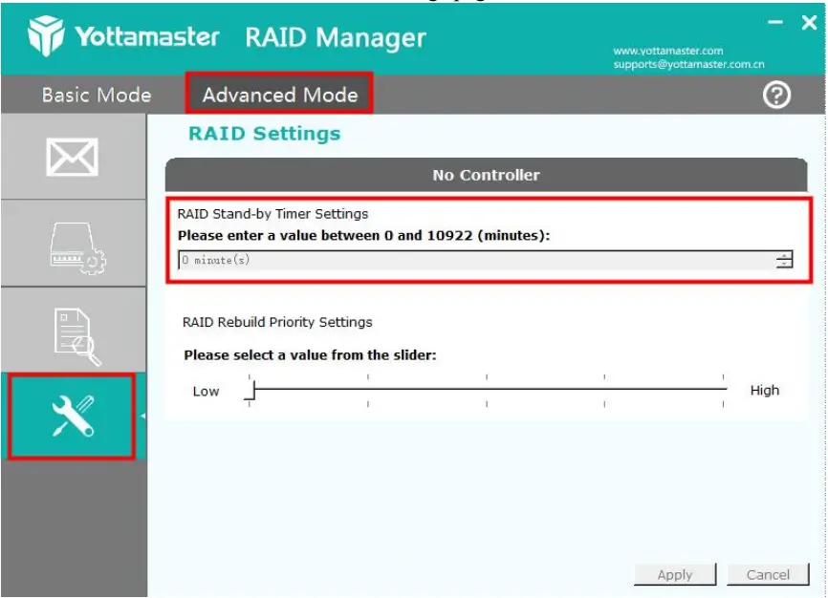
Task: Apply the RAID settings changes
Action: [x=675, y=574]
